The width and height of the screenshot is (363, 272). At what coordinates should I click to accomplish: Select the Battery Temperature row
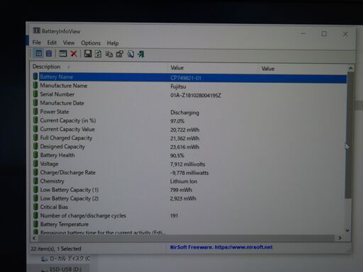click(x=190, y=224)
